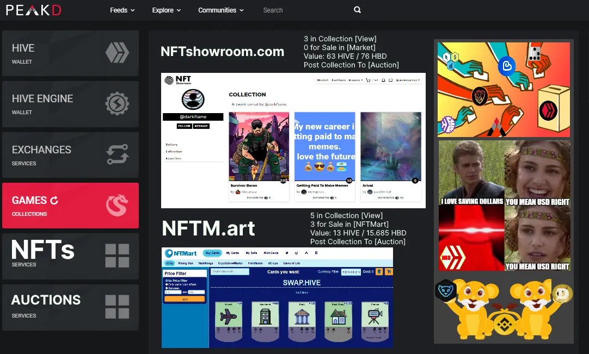Click the lion cubs banner image
This screenshot has height=354, width=589.
pos(504,309)
